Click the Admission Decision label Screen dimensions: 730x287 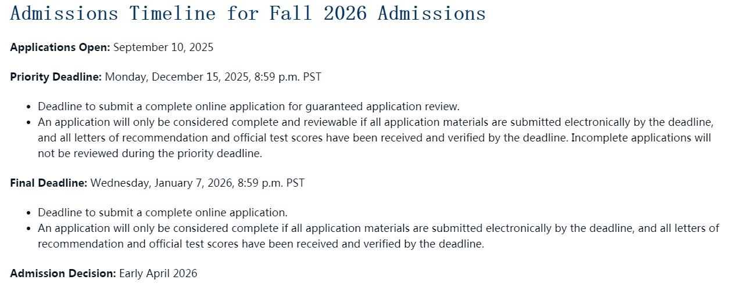[x=63, y=273]
